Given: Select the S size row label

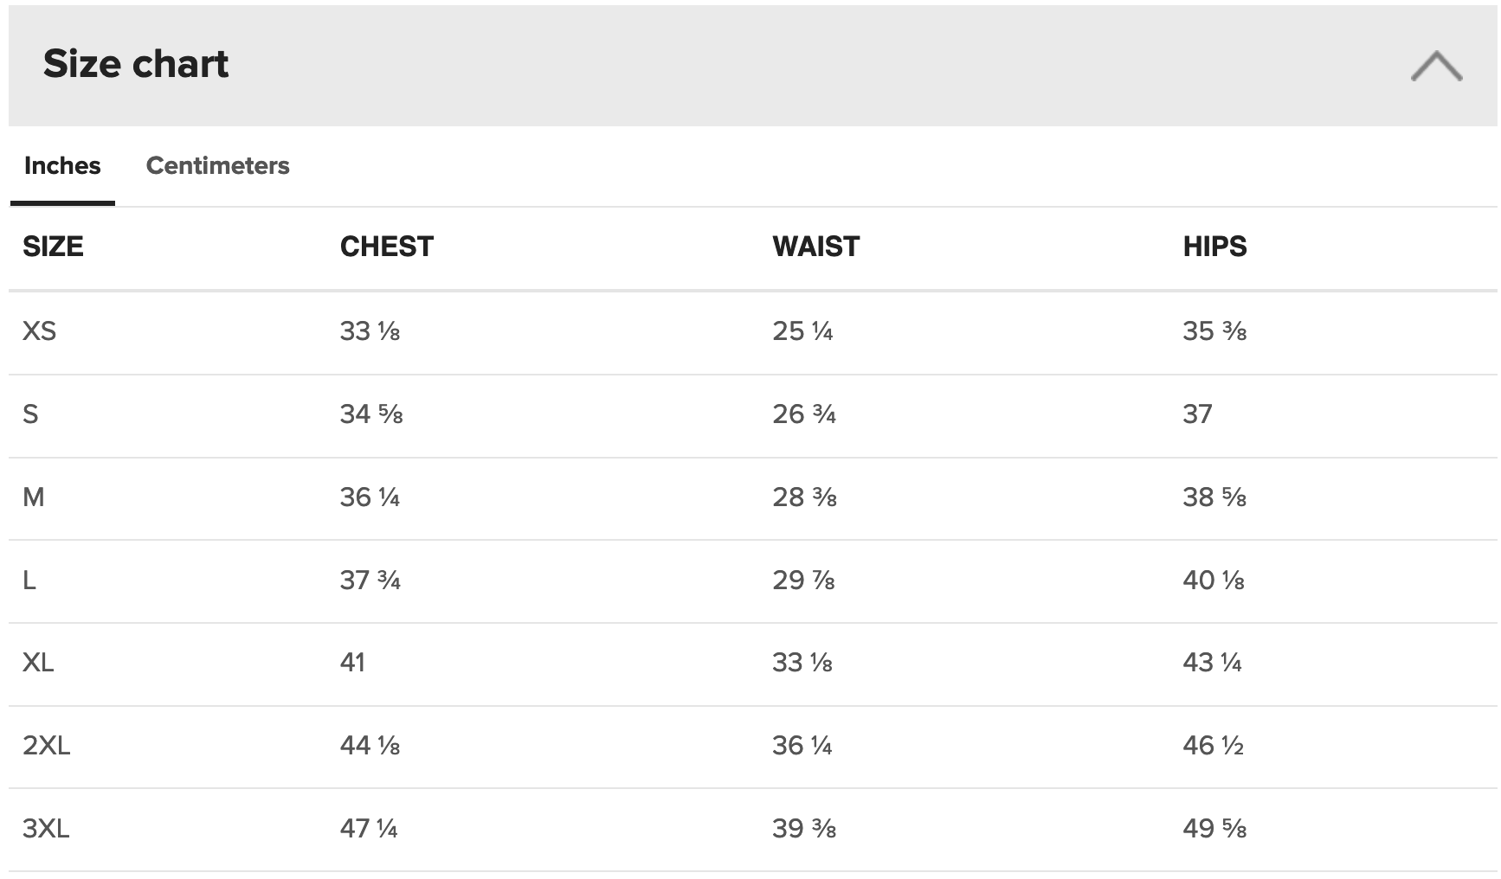Looking at the screenshot, I should coord(30,414).
